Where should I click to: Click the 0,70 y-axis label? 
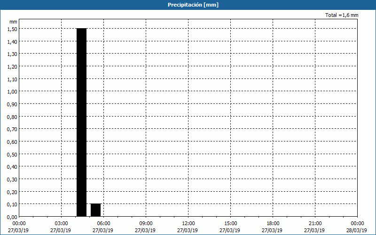[x=12, y=129]
